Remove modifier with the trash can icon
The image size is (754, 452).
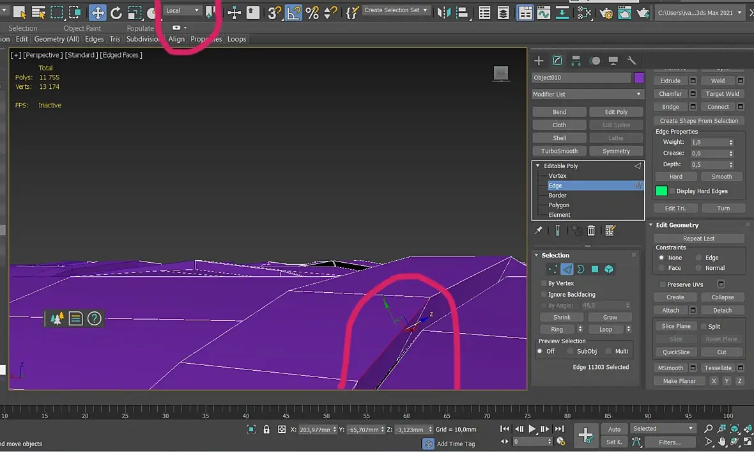coord(591,231)
